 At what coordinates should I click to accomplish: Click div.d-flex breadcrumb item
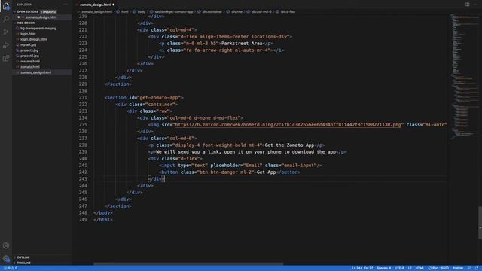[x=288, y=12]
